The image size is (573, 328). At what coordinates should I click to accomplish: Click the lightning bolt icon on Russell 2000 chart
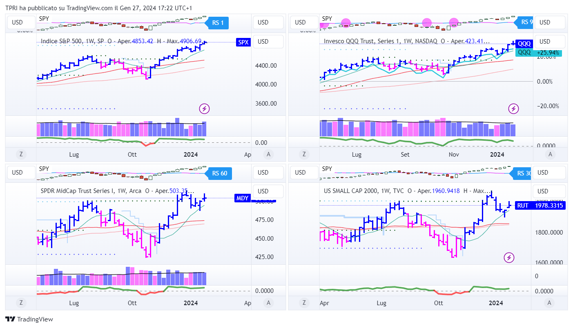509,257
